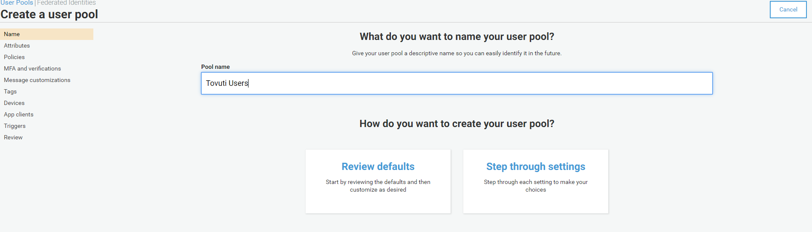The width and height of the screenshot is (812, 232).
Task: Open the Triggers step
Action: (15, 126)
